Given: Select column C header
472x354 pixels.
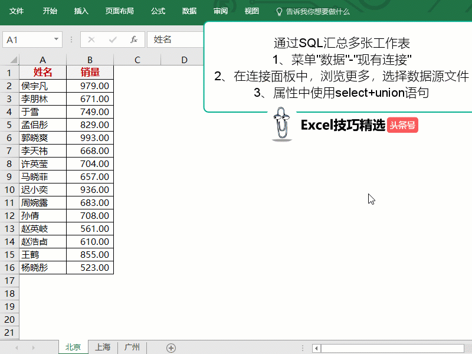Looking at the screenshot, I should 137,60.
